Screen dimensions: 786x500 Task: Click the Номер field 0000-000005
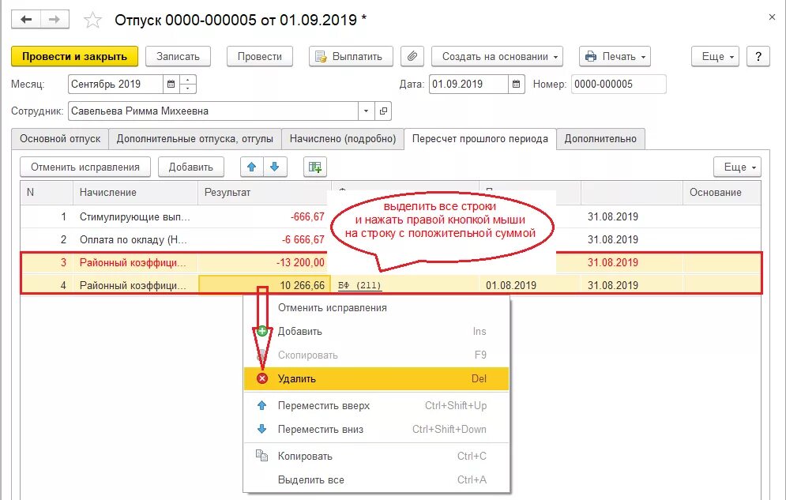pyautogui.click(x=619, y=85)
